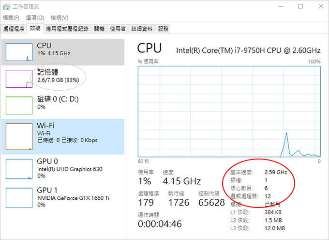Open the 應用程式歷程記錄 tab
329x240 pixels.
coord(67,29)
